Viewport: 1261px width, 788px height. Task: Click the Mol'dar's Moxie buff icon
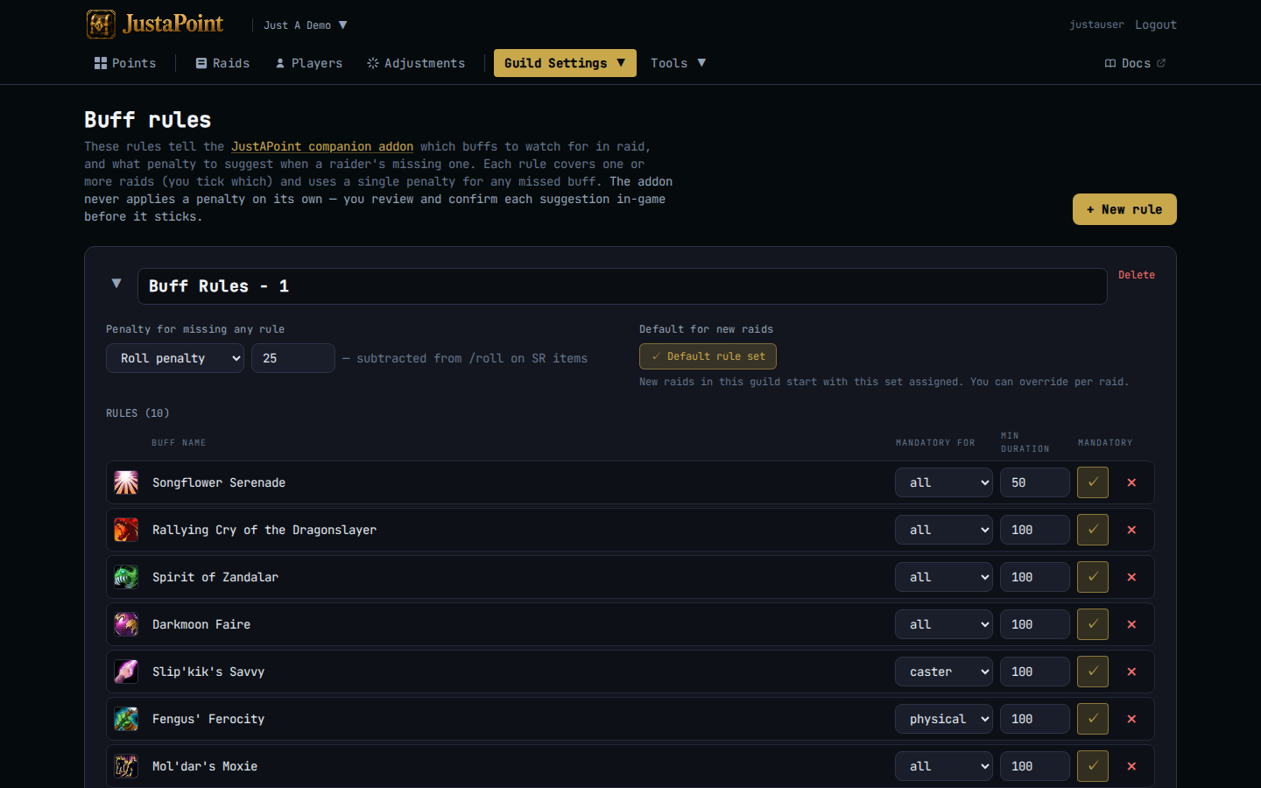(x=126, y=766)
